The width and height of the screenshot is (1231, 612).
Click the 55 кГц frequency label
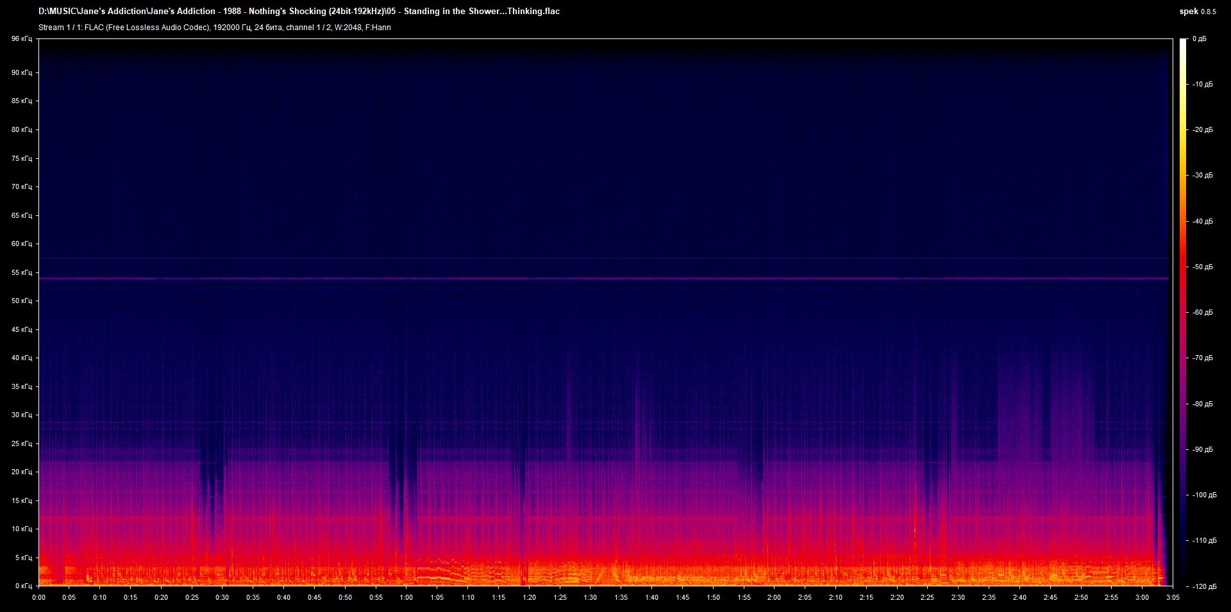[x=21, y=272]
